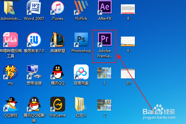This screenshot has width=186, height=124.
Task: Launch the 腾讯QQ penguin shortcut
Action: point(58,72)
